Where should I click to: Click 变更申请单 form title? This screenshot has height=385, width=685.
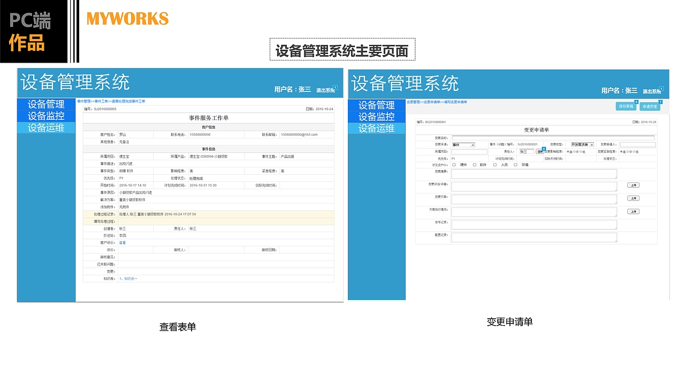(x=536, y=130)
